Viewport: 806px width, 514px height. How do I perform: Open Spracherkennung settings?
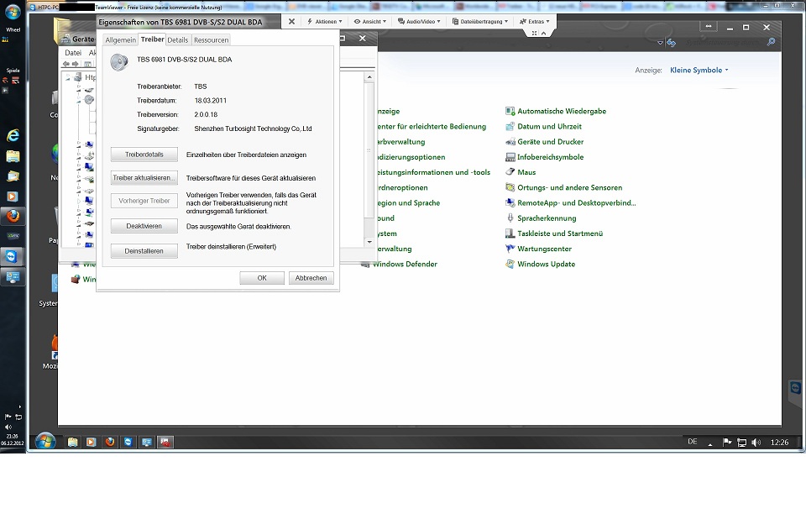tap(547, 218)
